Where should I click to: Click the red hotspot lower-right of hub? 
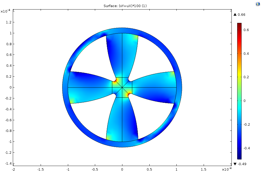(x=128, y=94)
